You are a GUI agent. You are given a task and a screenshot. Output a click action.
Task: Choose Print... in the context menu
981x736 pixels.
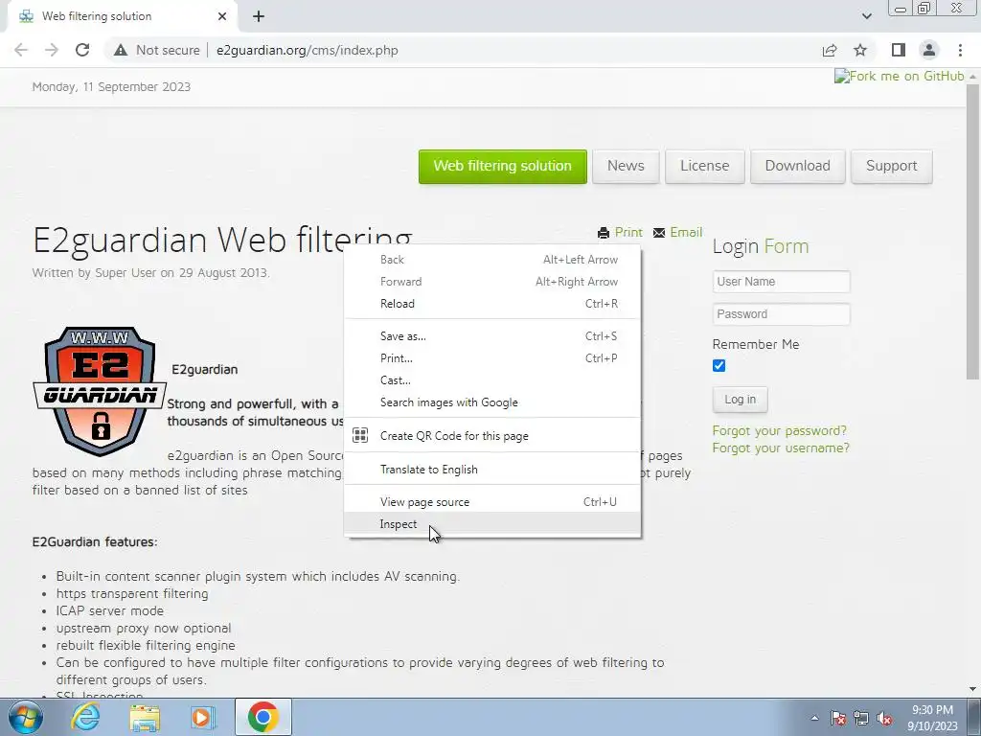[x=492, y=358]
